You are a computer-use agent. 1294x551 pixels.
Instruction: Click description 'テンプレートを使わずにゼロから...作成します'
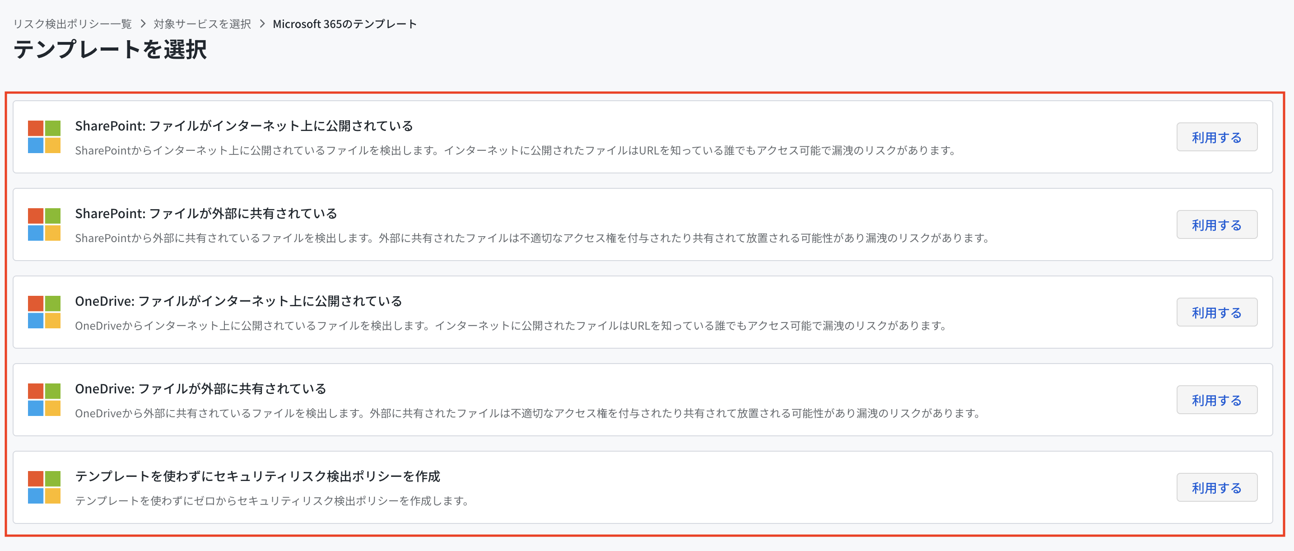272,501
